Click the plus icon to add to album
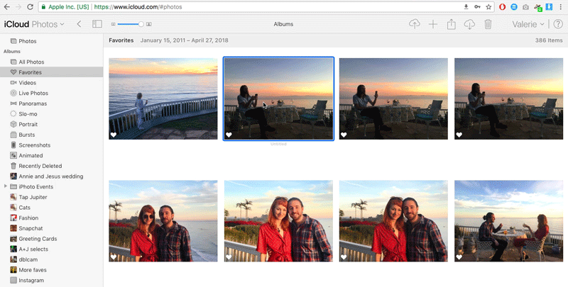Viewport: 568px width, 287px height. click(x=433, y=24)
